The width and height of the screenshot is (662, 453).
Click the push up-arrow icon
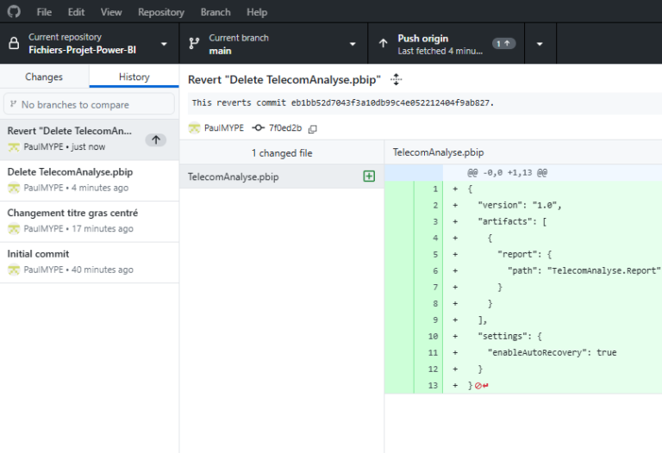tap(383, 43)
